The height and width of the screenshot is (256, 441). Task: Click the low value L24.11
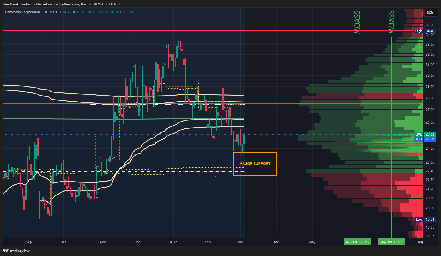(x=90, y=12)
